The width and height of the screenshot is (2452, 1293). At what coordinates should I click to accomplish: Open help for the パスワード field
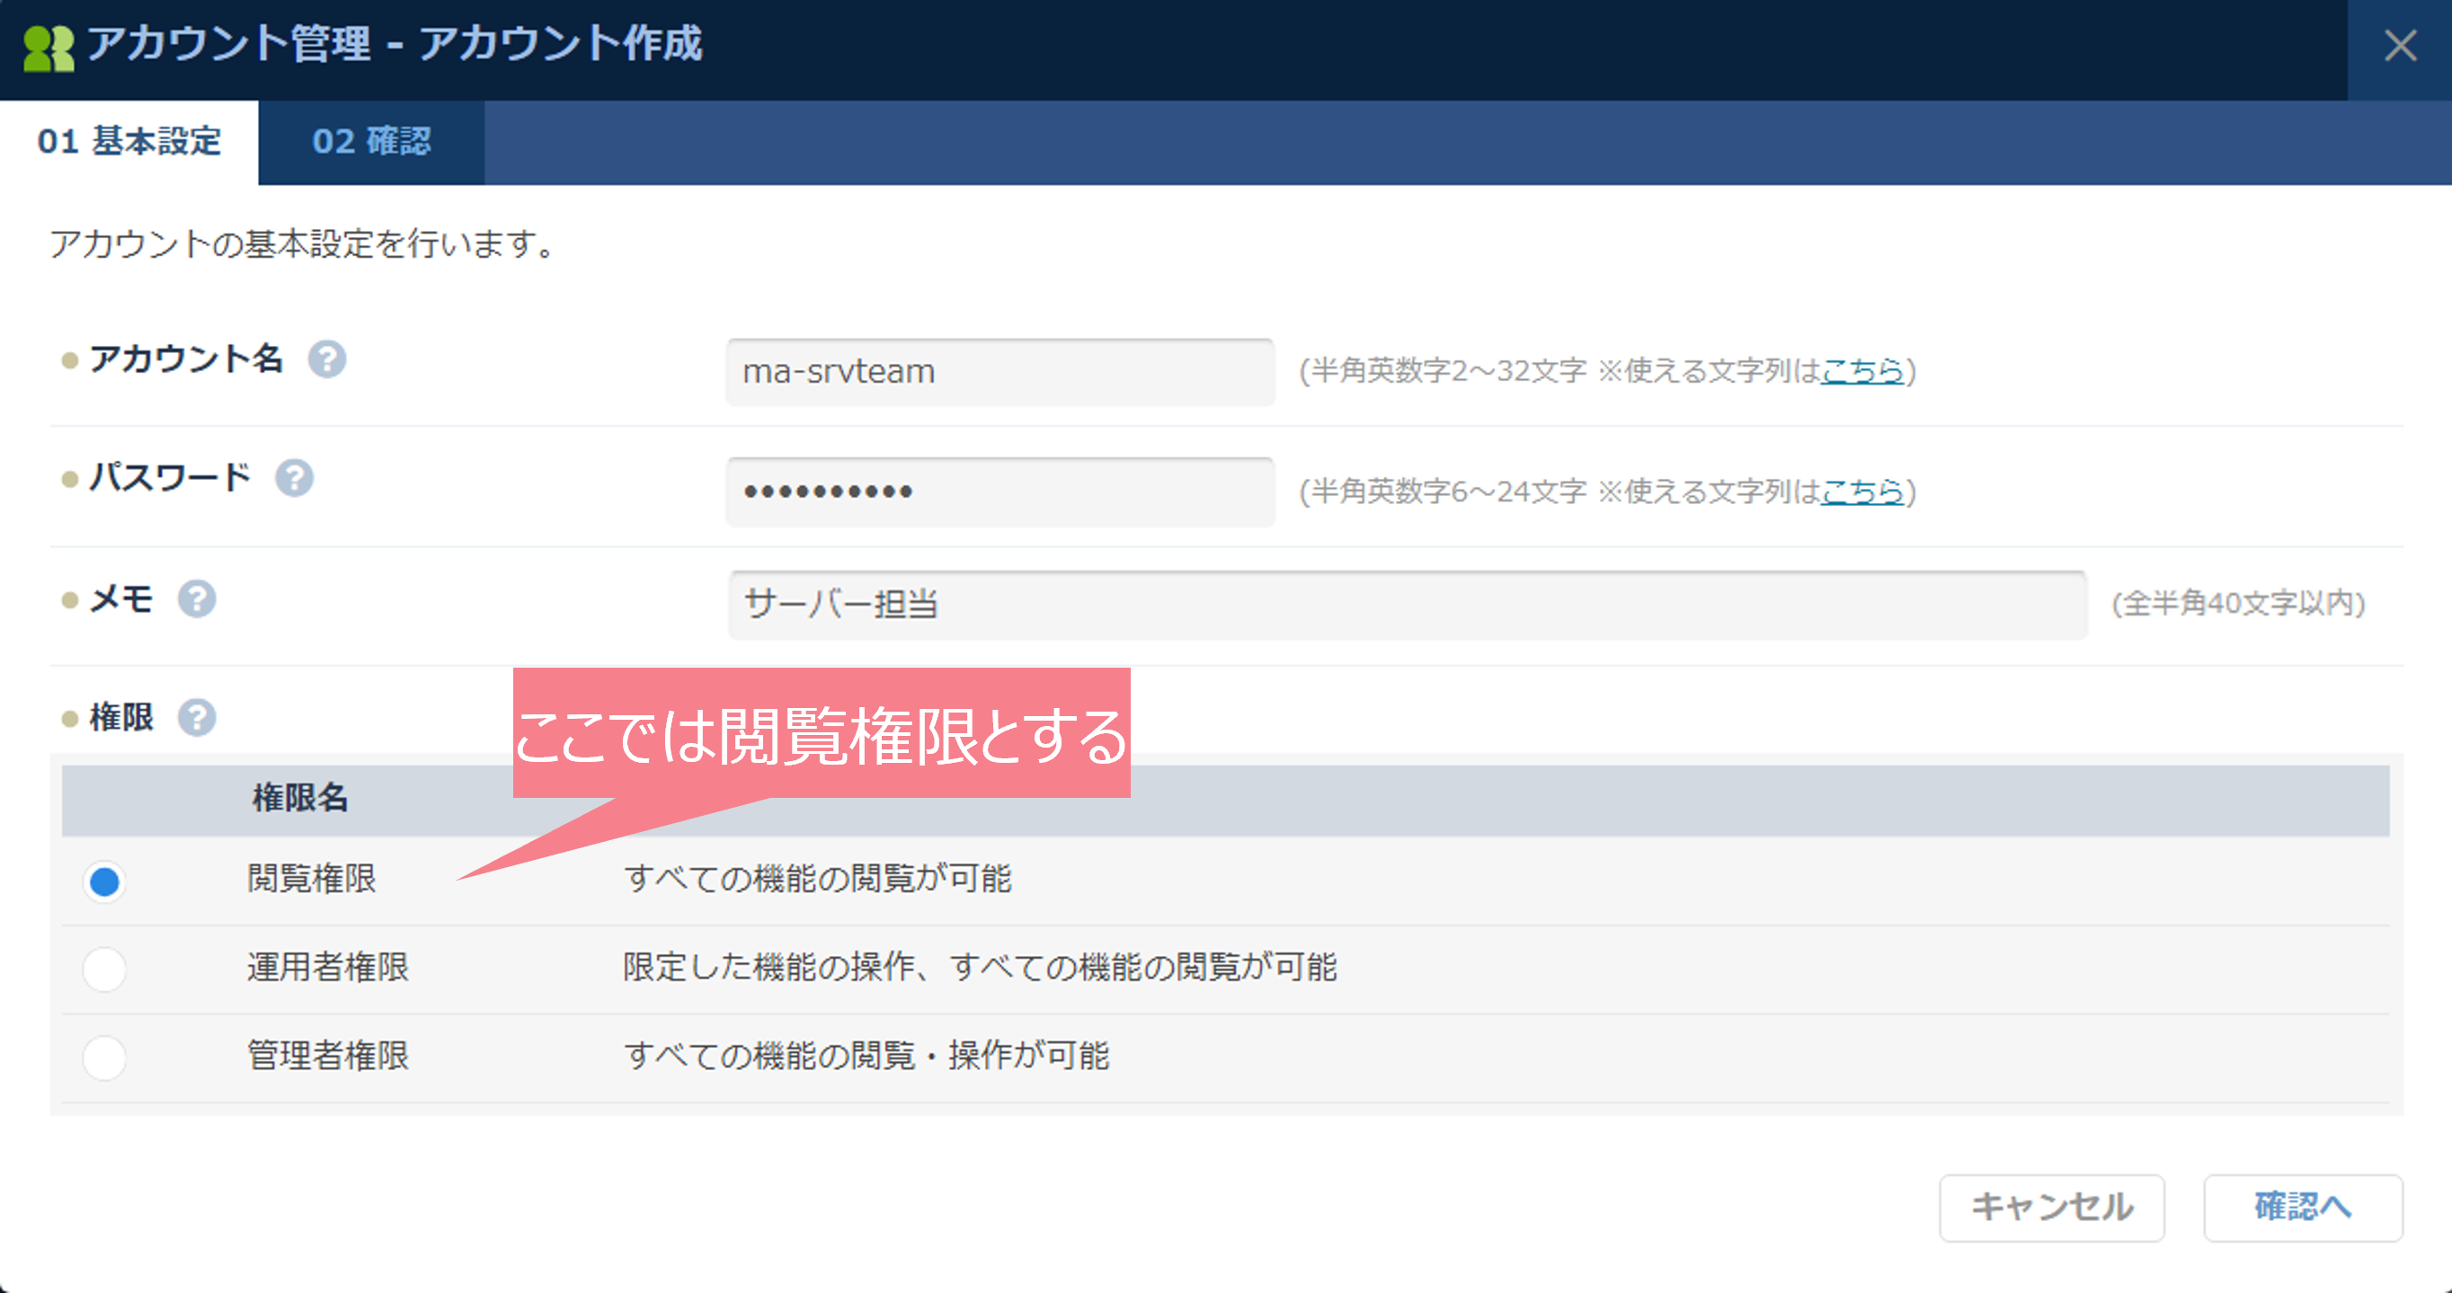pos(297,480)
